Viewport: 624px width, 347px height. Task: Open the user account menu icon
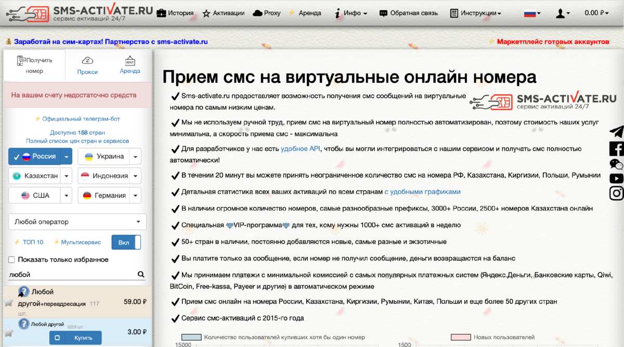(563, 13)
